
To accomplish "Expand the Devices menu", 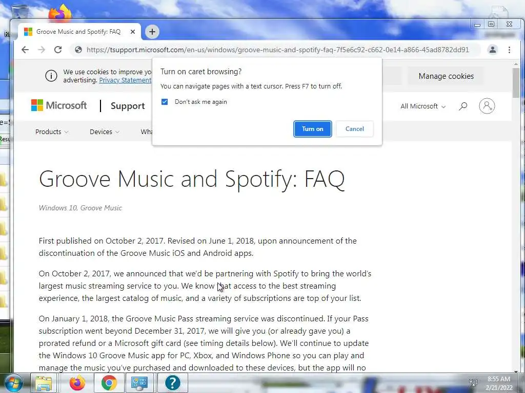I will point(105,132).
